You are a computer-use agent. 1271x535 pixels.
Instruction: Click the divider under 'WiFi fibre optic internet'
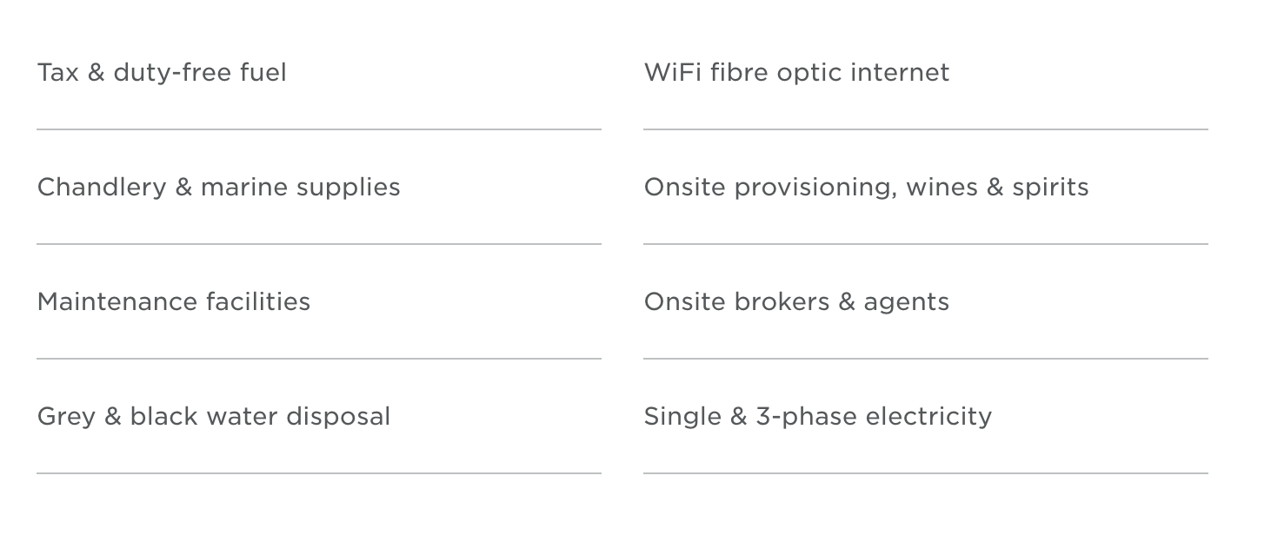(926, 129)
